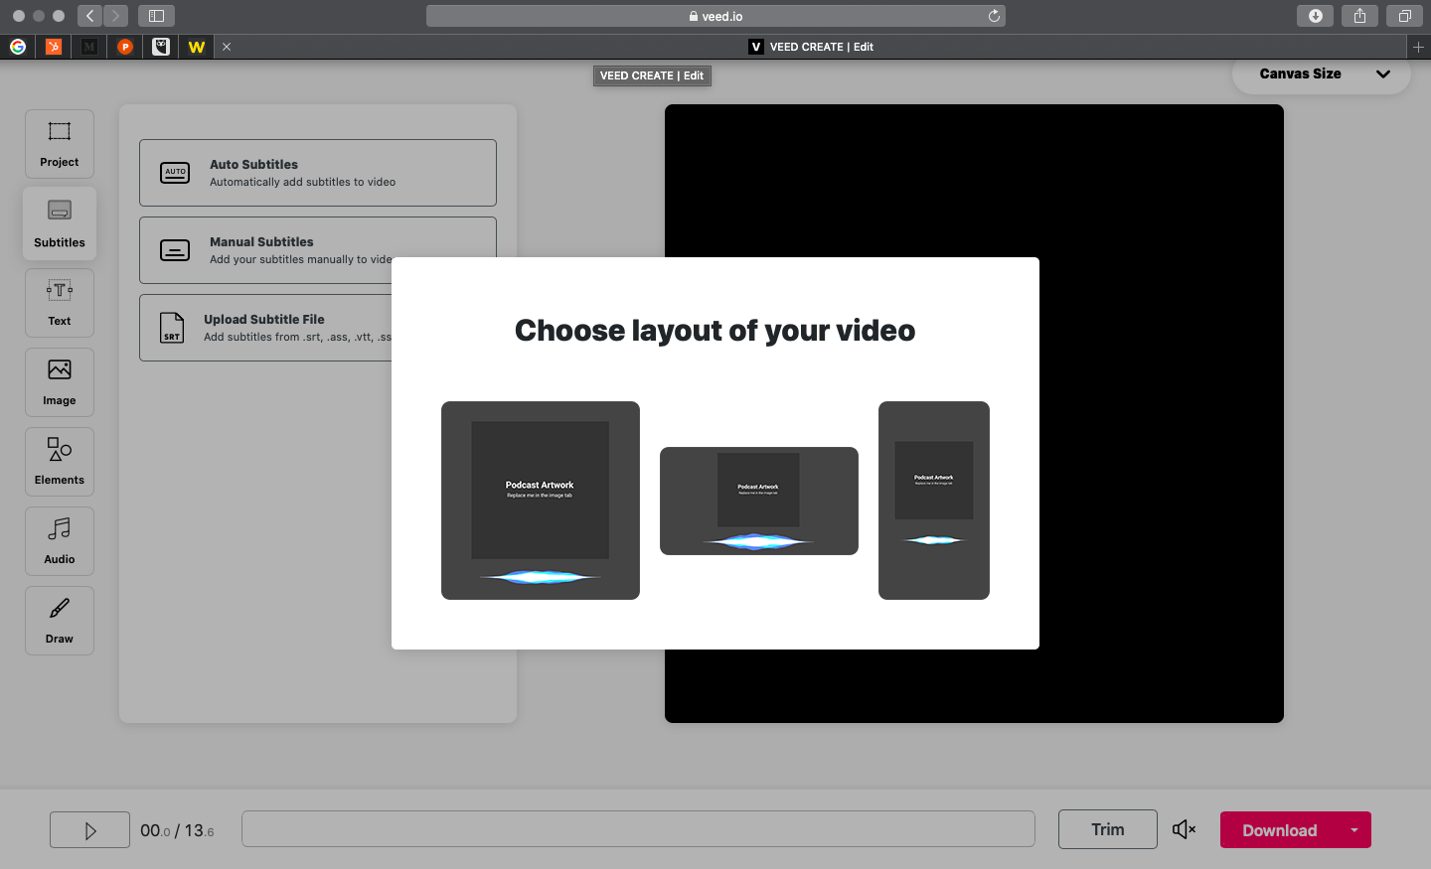Open Download button dropdown arrow
Viewport: 1431px width, 869px height.
tap(1353, 830)
